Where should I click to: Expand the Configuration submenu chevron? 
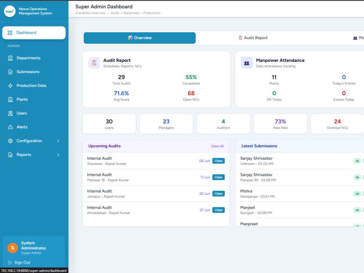pos(58,141)
